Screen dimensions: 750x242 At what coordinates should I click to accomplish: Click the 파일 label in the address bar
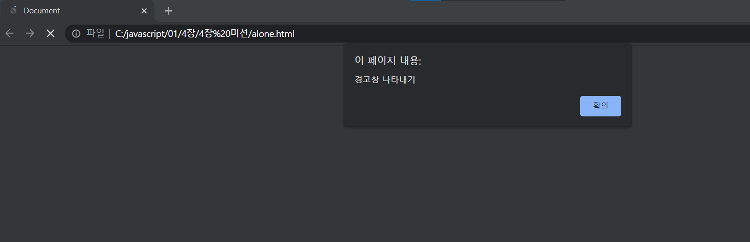coord(95,34)
